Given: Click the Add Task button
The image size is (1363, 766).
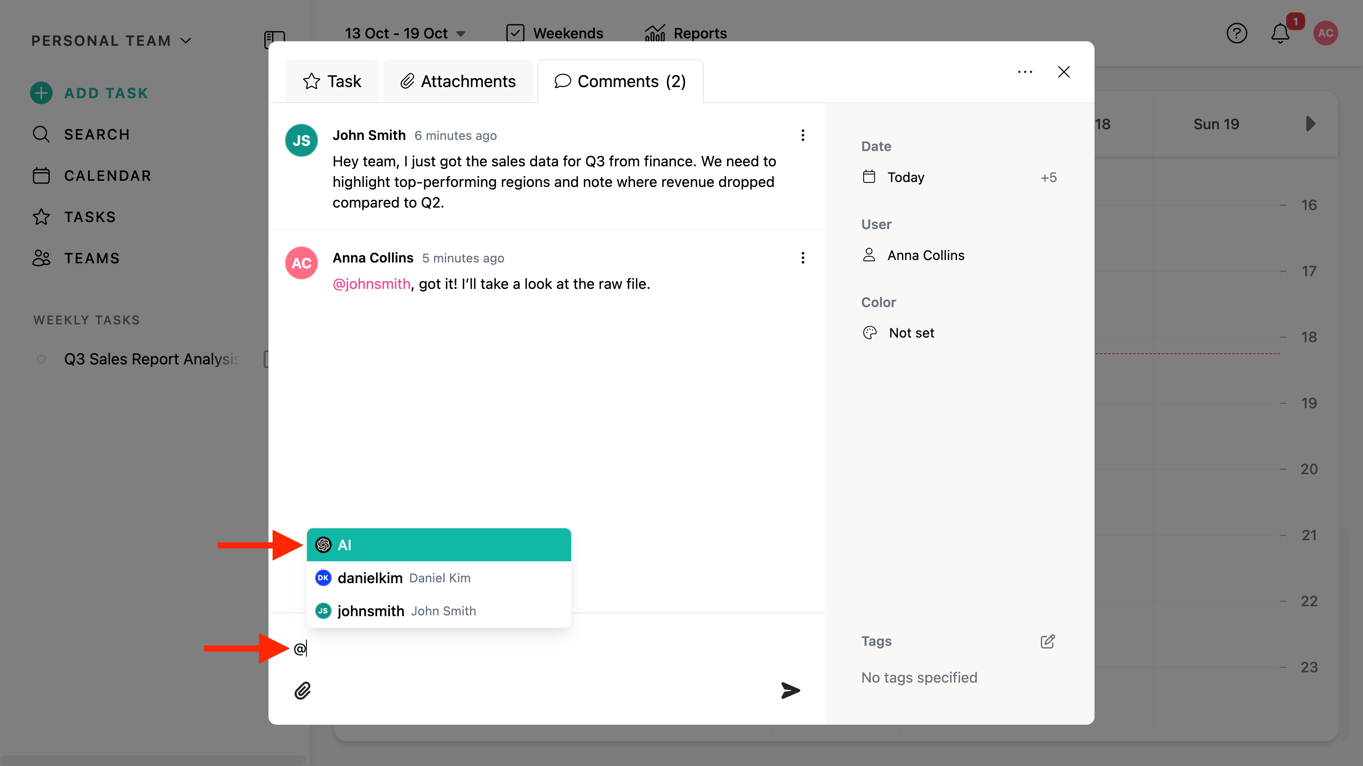Looking at the screenshot, I should coord(89,93).
